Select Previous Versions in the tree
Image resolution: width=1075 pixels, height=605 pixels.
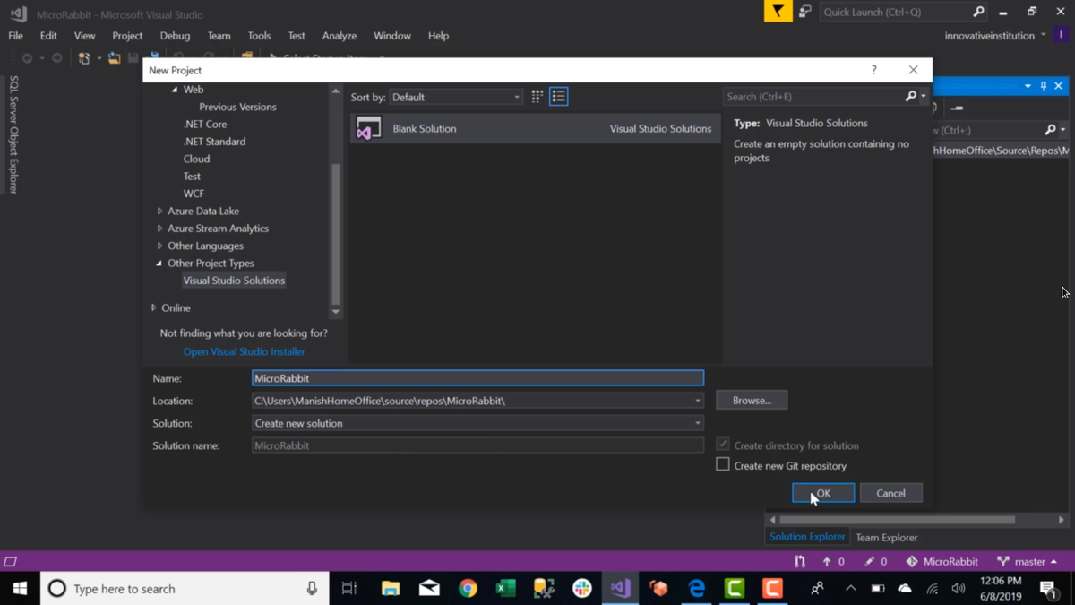tap(237, 107)
